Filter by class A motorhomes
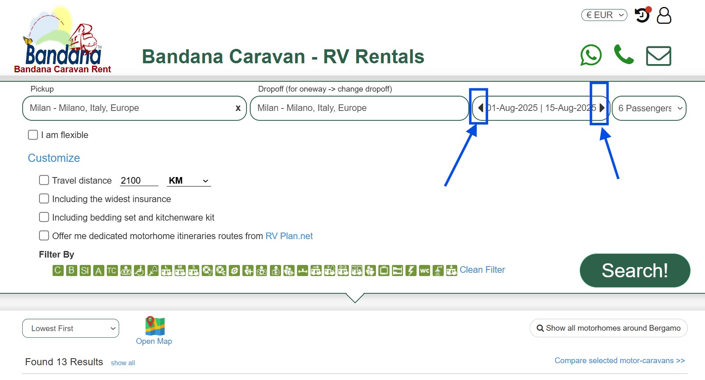 click(99, 270)
